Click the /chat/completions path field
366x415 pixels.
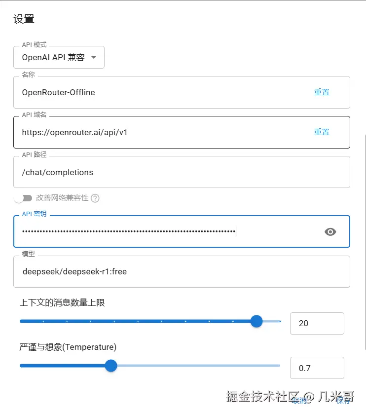[148, 172]
